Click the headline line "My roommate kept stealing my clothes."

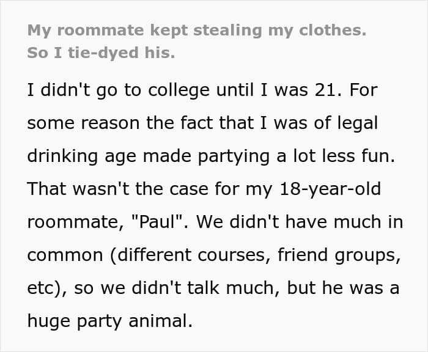point(196,31)
